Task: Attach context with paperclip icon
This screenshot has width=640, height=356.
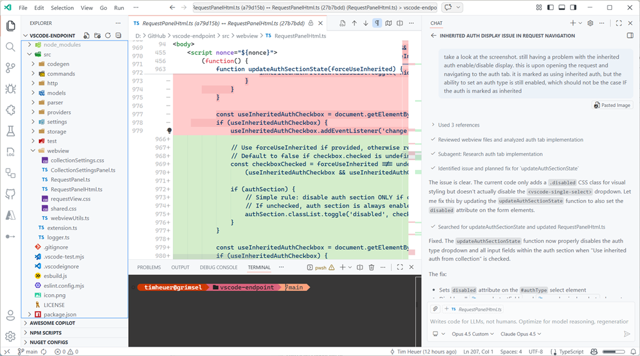Action: pyautogui.click(x=436, y=309)
